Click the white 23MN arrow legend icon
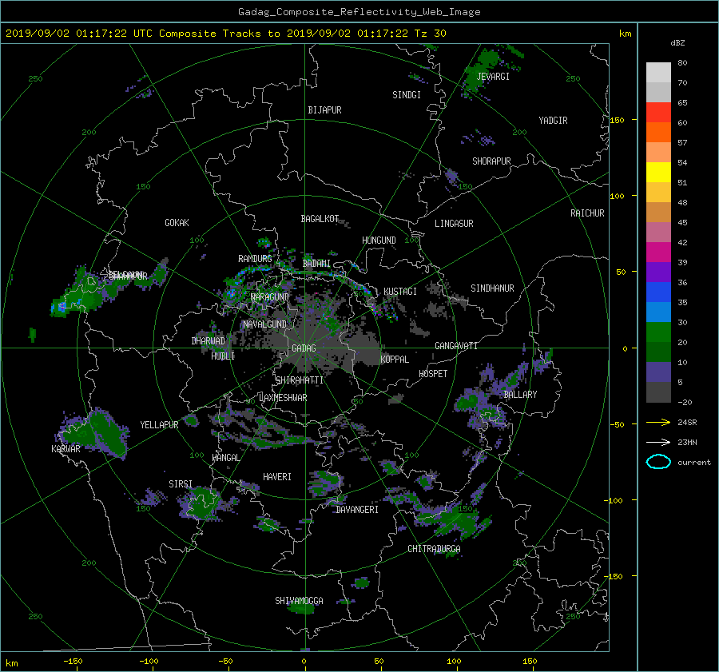Screen dimensions: 719x672 [x=658, y=442]
